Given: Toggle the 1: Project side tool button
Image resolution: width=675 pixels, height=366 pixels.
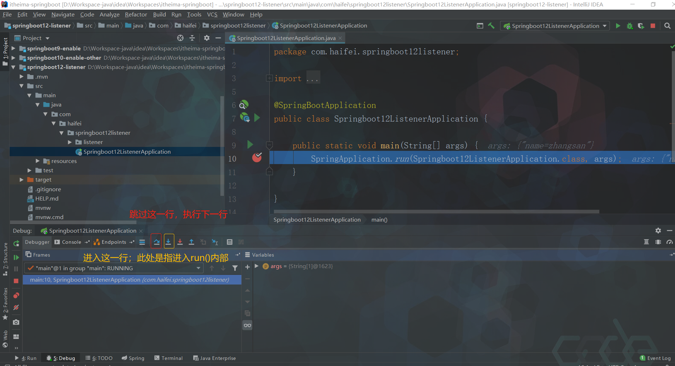Looking at the screenshot, I should click(x=5, y=51).
